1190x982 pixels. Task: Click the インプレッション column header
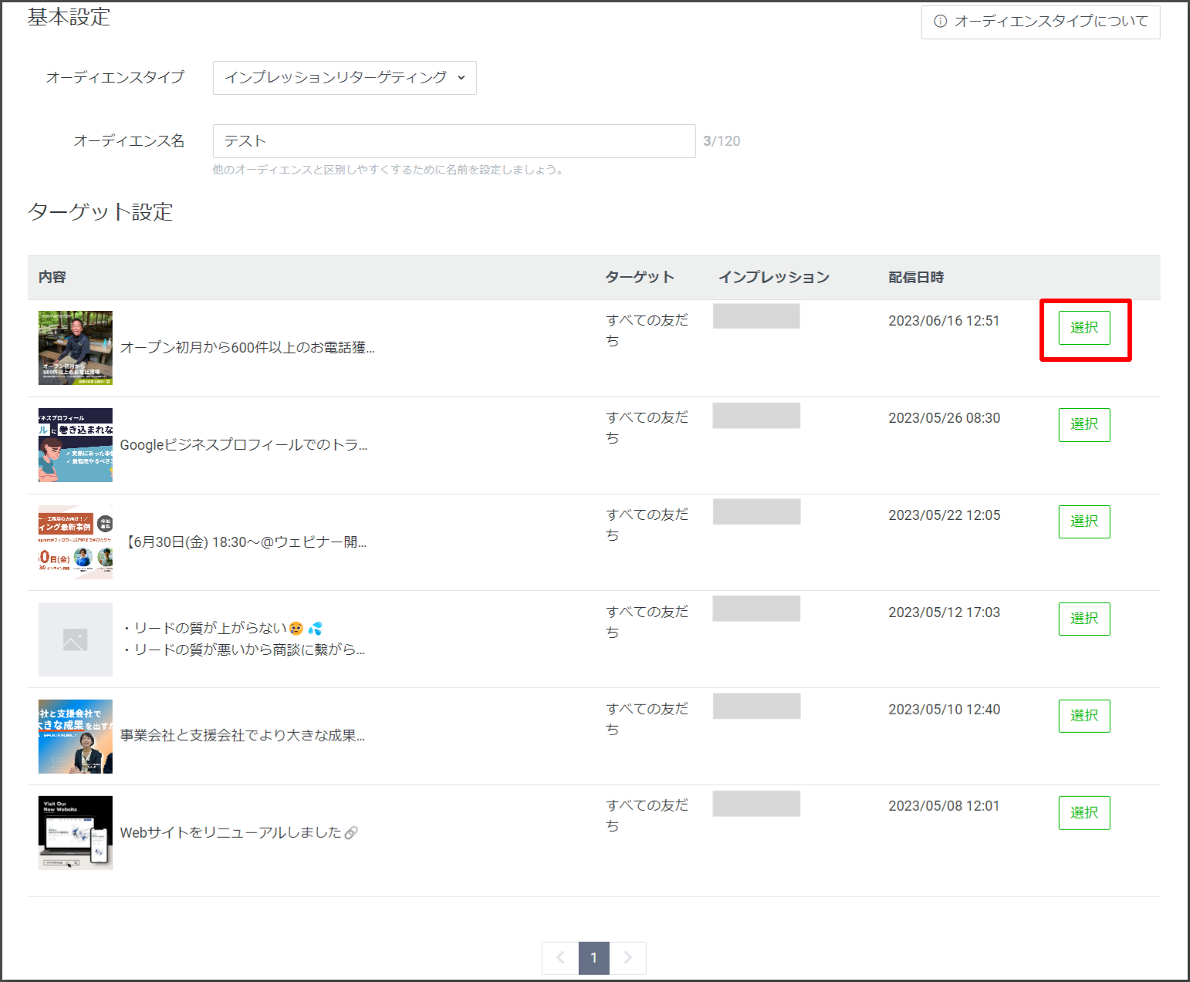tap(774, 278)
